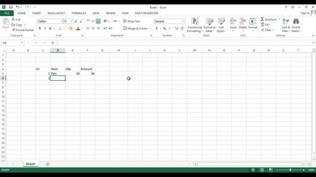Toggle Bold formatting
This screenshot has height=177, width=316.
pyautogui.click(x=40, y=29)
